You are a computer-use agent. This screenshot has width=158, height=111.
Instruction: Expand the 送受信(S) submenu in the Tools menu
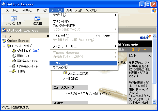point(83,15)
